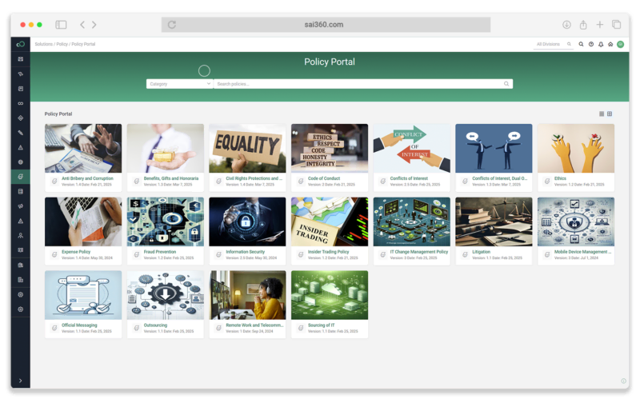This screenshot has width=640, height=411.
Task: Open the envelope inbox icon in sidebar
Action: click(x=21, y=59)
